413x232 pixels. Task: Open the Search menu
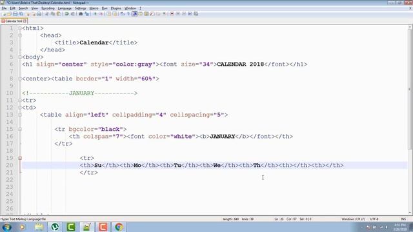click(x=23, y=8)
